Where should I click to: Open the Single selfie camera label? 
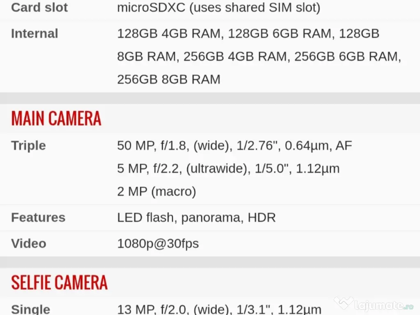[x=31, y=309]
